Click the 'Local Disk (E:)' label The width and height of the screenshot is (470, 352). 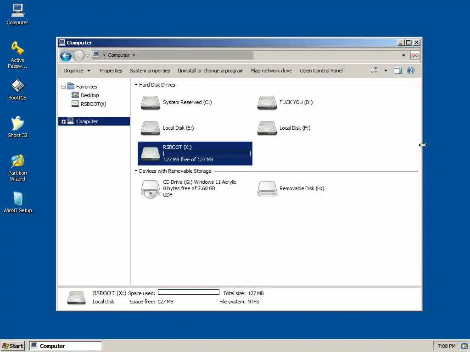click(x=179, y=128)
